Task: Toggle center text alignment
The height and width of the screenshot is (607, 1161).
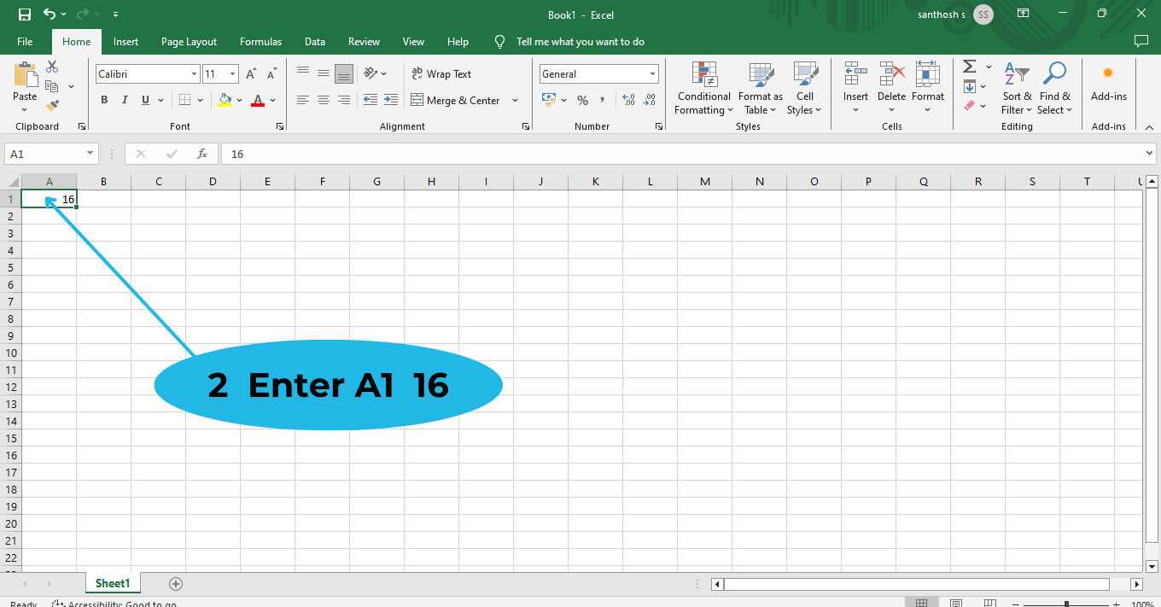Action: [323, 100]
